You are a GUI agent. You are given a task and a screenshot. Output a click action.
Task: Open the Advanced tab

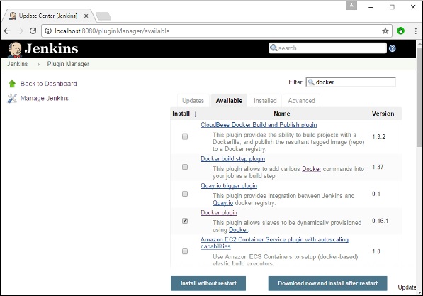tap(301, 101)
